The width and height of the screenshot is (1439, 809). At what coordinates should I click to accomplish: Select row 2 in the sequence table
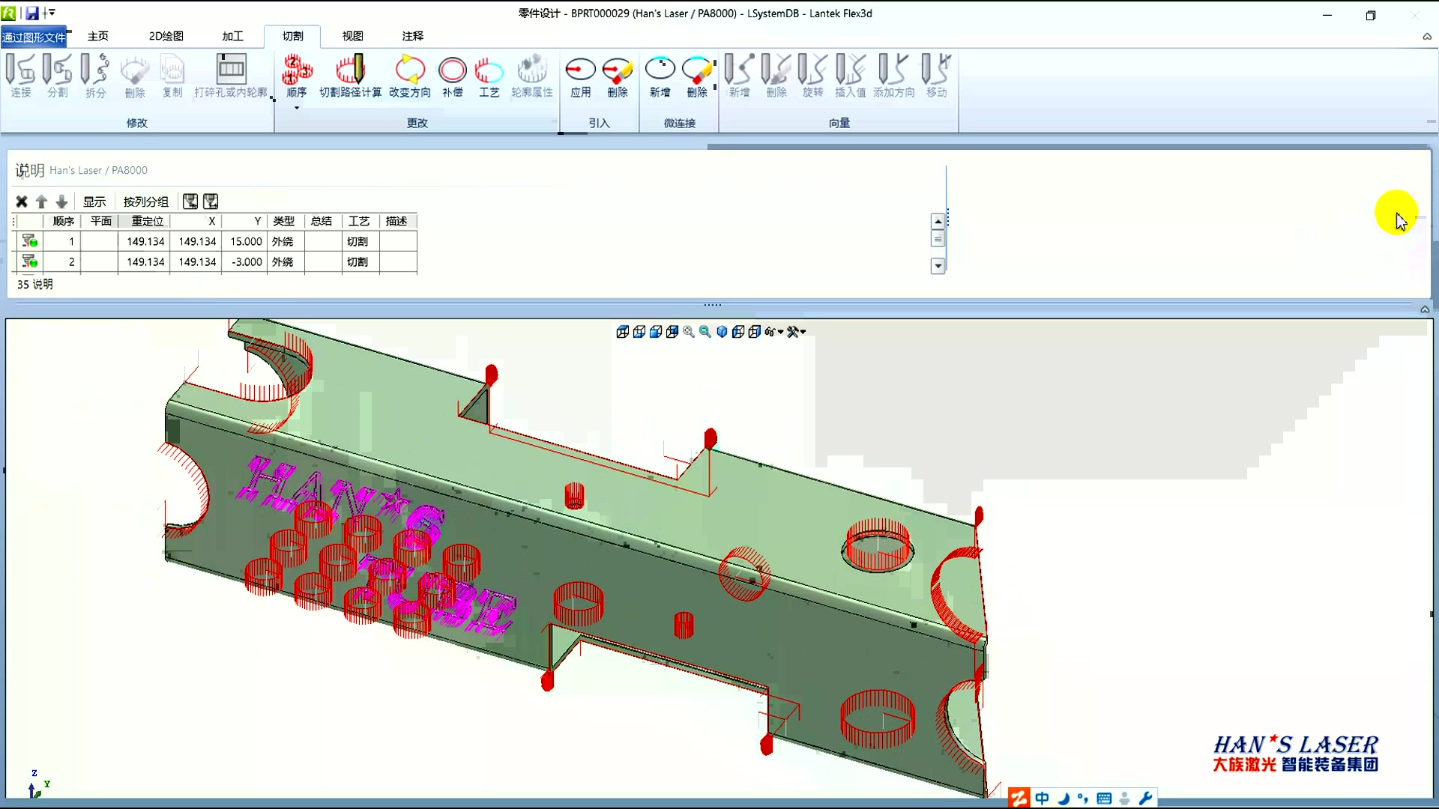pos(72,261)
